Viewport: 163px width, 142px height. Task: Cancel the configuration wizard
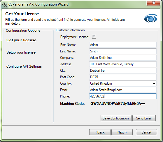click(146, 132)
